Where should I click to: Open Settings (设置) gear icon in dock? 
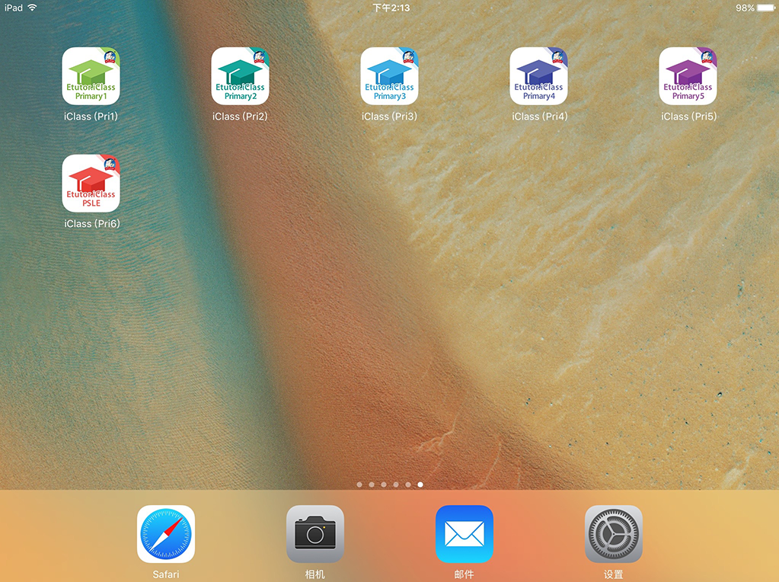(614, 534)
